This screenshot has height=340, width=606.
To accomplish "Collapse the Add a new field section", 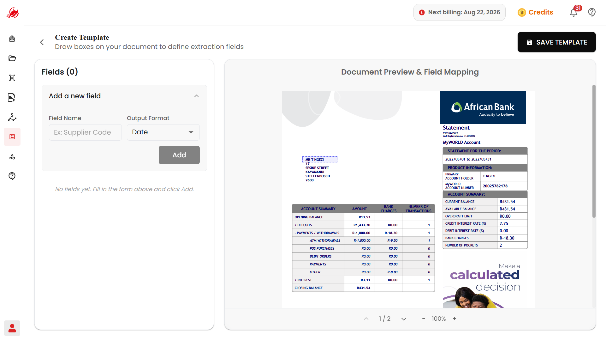I will 196,96.
